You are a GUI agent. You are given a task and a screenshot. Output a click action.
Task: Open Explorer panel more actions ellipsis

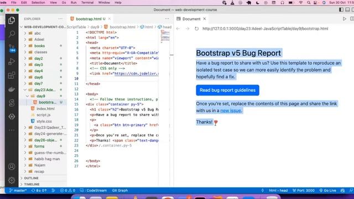click(x=60, y=19)
